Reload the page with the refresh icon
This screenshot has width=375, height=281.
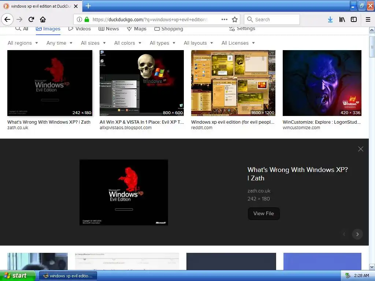(31, 19)
